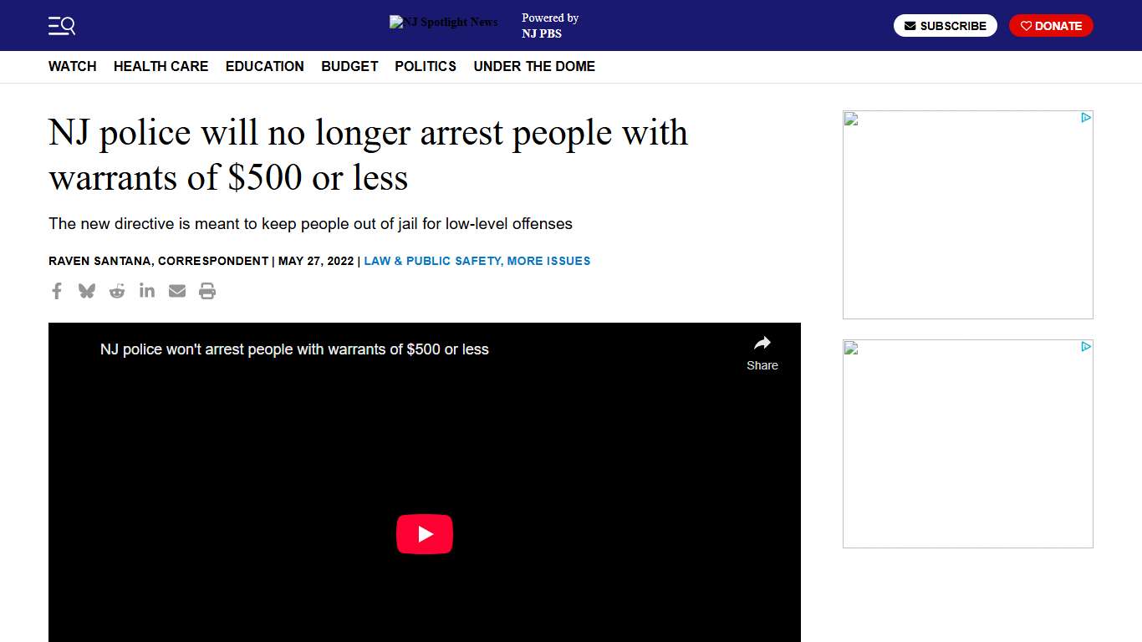Share the article on LinkedIn
This screenshot has height=642, width=1142.
click(146, 291)
